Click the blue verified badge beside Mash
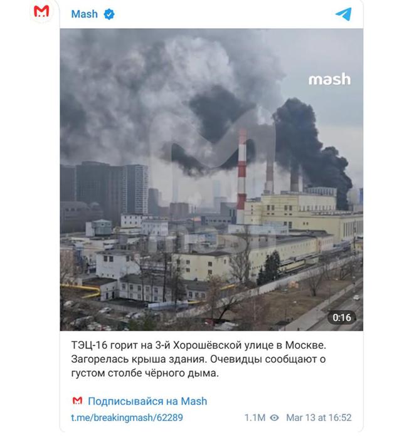The height and width of the screenshot is (438, 414). [109, 14]
